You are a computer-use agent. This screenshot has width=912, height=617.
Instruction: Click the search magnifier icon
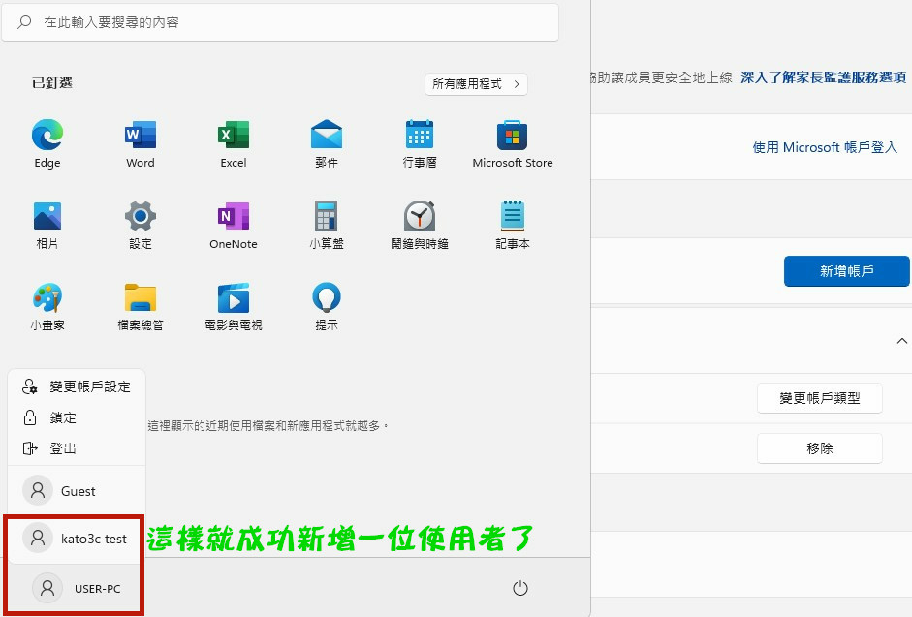click(24, 22)
